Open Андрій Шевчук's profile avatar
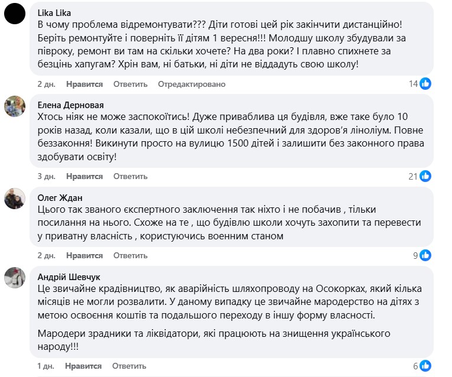452x377 pixels. pyautogui.click(x=14, y=277)
